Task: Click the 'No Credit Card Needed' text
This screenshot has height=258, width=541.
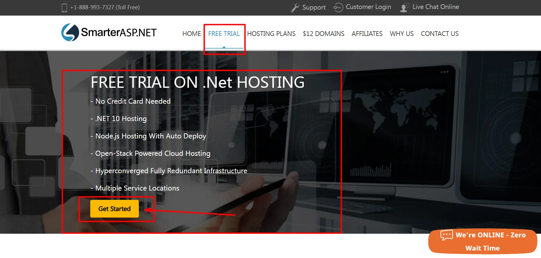Action: (133, 101)
